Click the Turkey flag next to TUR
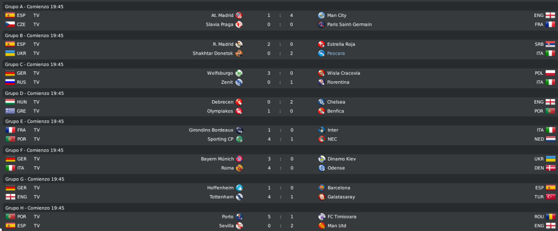This screenshot has height=231, width=558. pyautogui.click(x=550, y=197)
